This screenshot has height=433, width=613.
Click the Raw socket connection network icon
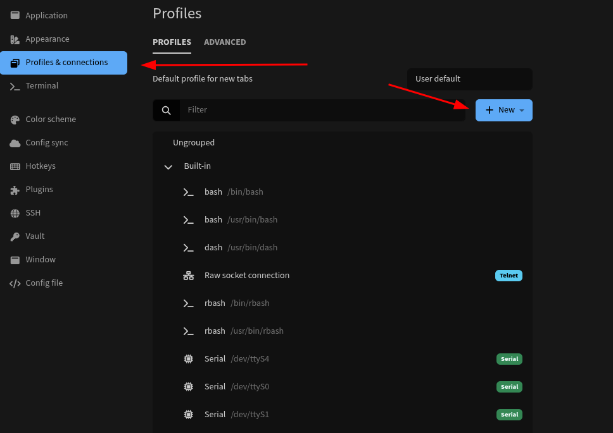pos(188,276)
